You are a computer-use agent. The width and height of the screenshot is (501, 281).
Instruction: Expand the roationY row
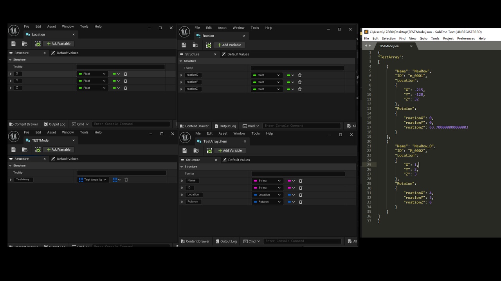pos(182,82)
